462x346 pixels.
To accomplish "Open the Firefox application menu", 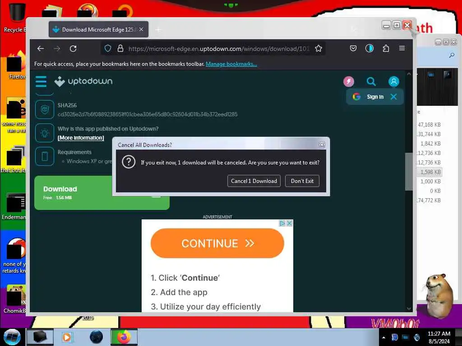I will [402, 48].
